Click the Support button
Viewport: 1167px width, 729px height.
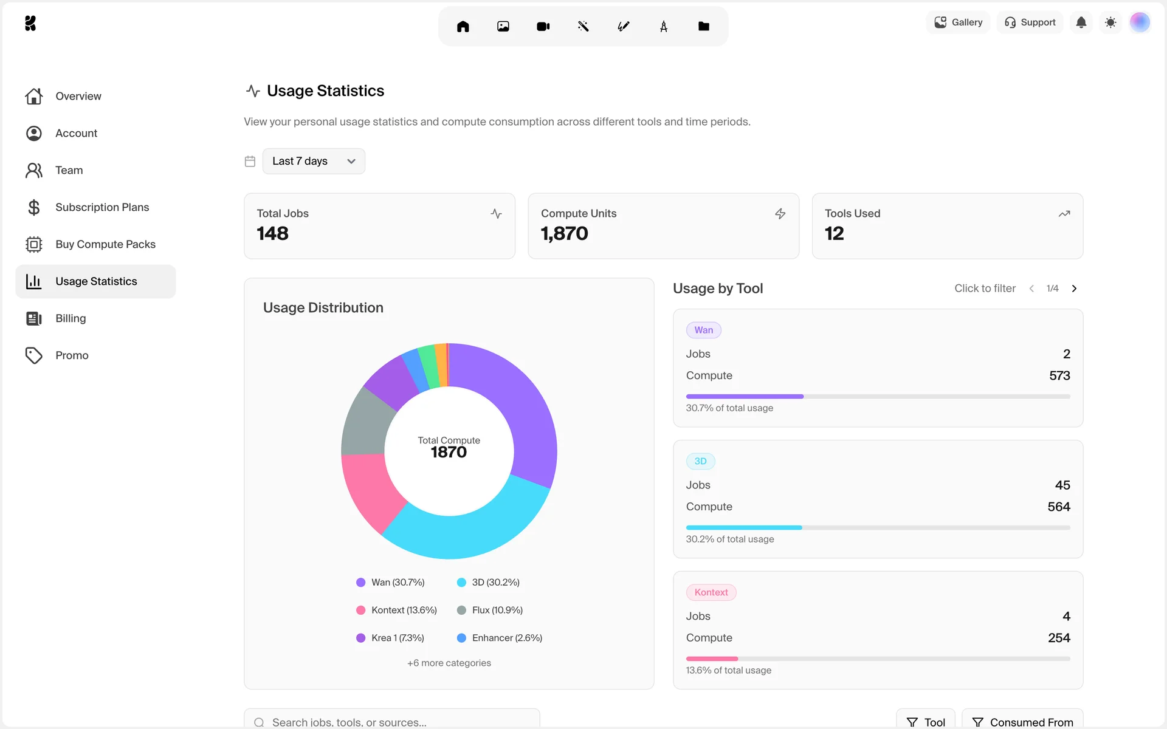pos(1030,22)
